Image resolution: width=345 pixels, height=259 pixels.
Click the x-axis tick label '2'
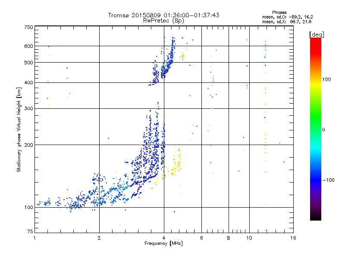click(x=99, y=238)
